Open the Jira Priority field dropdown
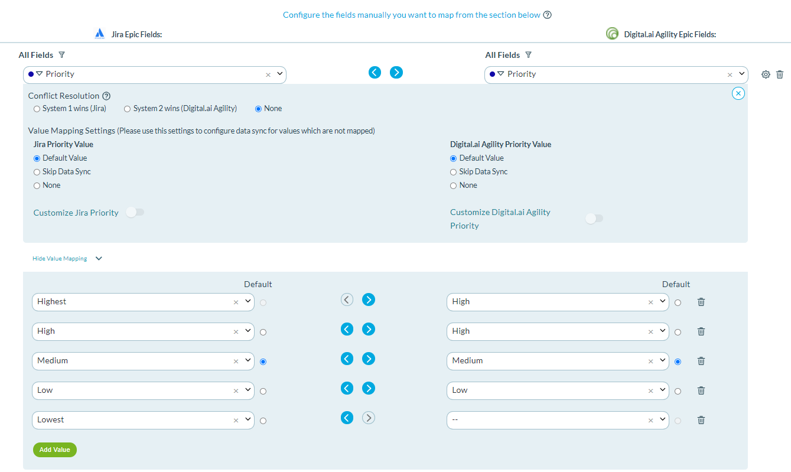 click(x=279, y=74)
